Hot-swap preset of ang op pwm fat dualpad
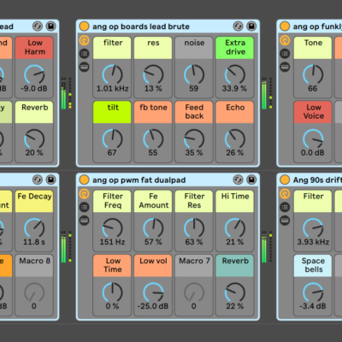Viewport: 342px width, 342px height. [238, 180]
